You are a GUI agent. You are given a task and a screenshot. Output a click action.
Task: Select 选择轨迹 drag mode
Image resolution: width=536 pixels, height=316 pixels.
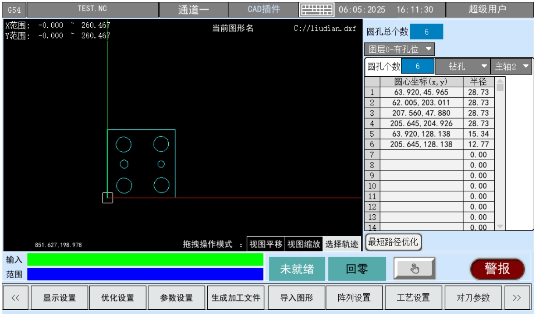[341, 244]
